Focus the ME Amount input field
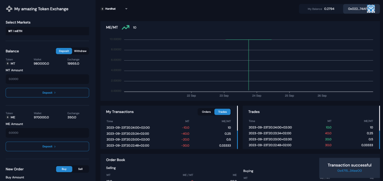 click(47, 133)
